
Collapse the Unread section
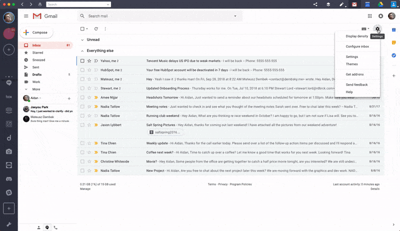point(82,40)
